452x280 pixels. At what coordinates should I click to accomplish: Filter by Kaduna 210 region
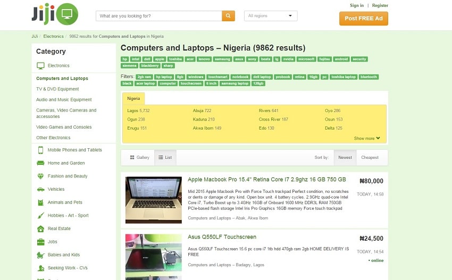tap(204, 119)
